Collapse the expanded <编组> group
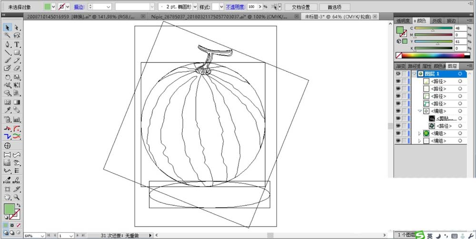This screenshot has width=476, height=239. coord(420,111)
